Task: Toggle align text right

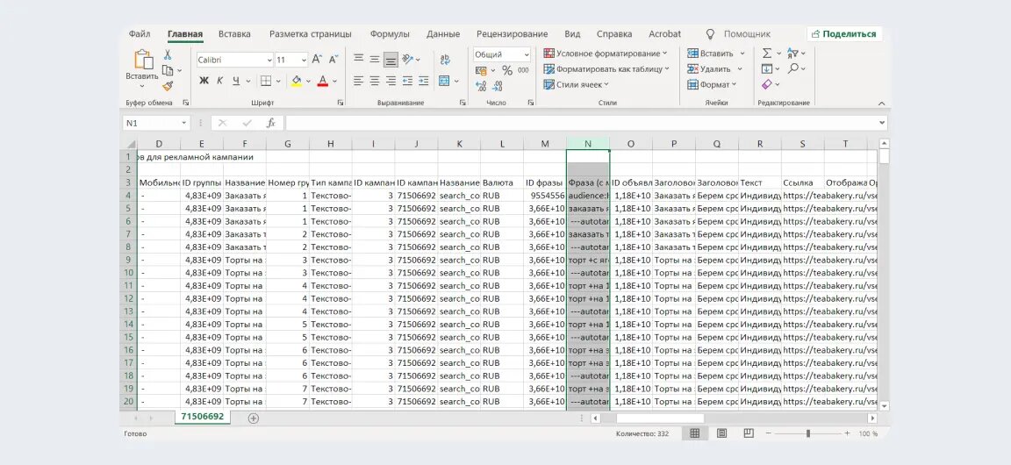Action: coord(391,81)
